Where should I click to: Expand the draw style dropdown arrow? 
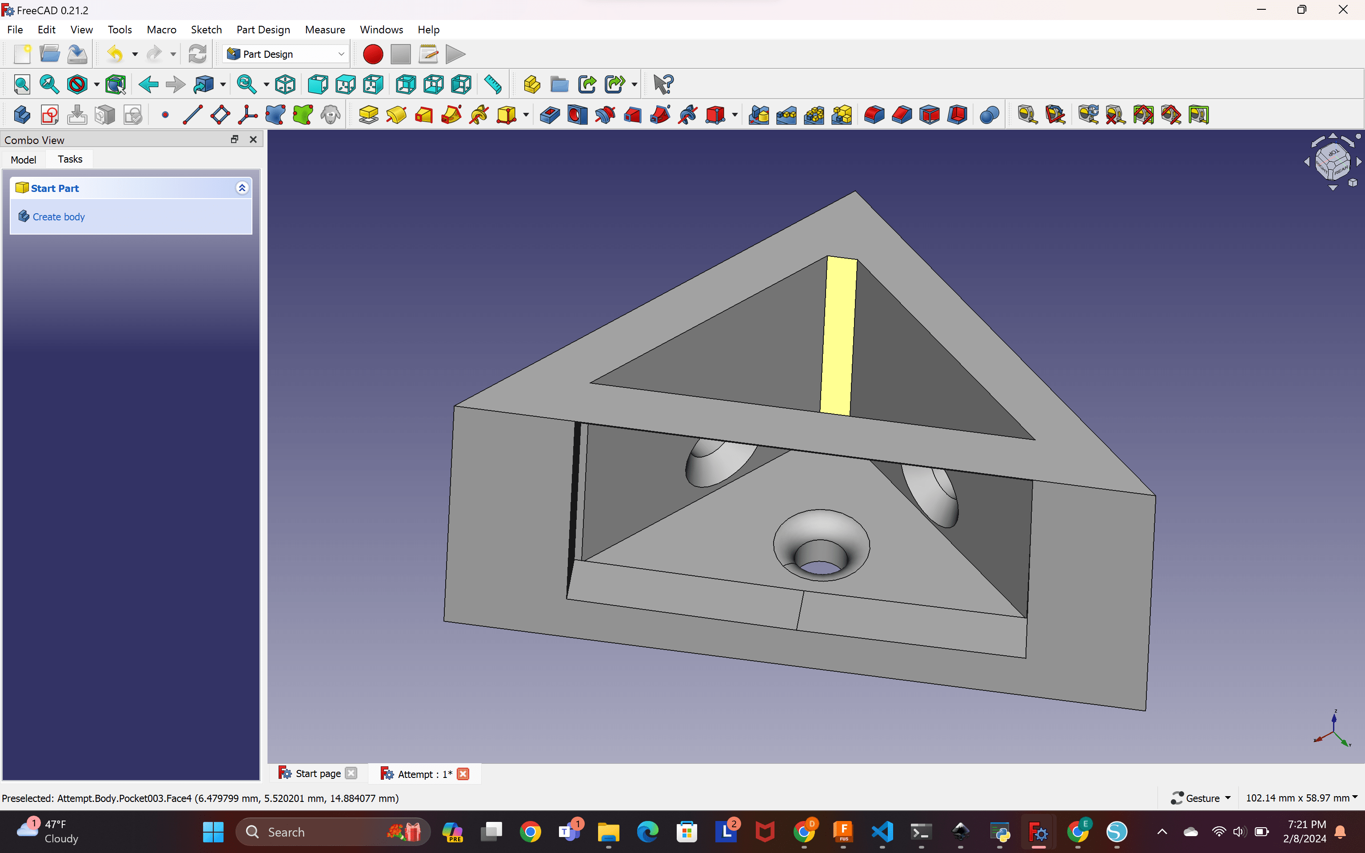96,84
